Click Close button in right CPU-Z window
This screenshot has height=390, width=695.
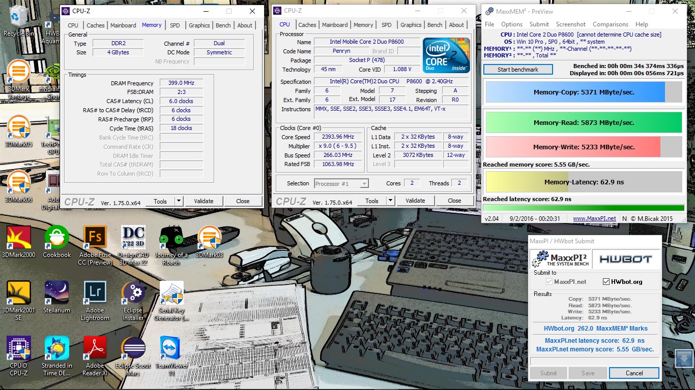pos(454,201)
